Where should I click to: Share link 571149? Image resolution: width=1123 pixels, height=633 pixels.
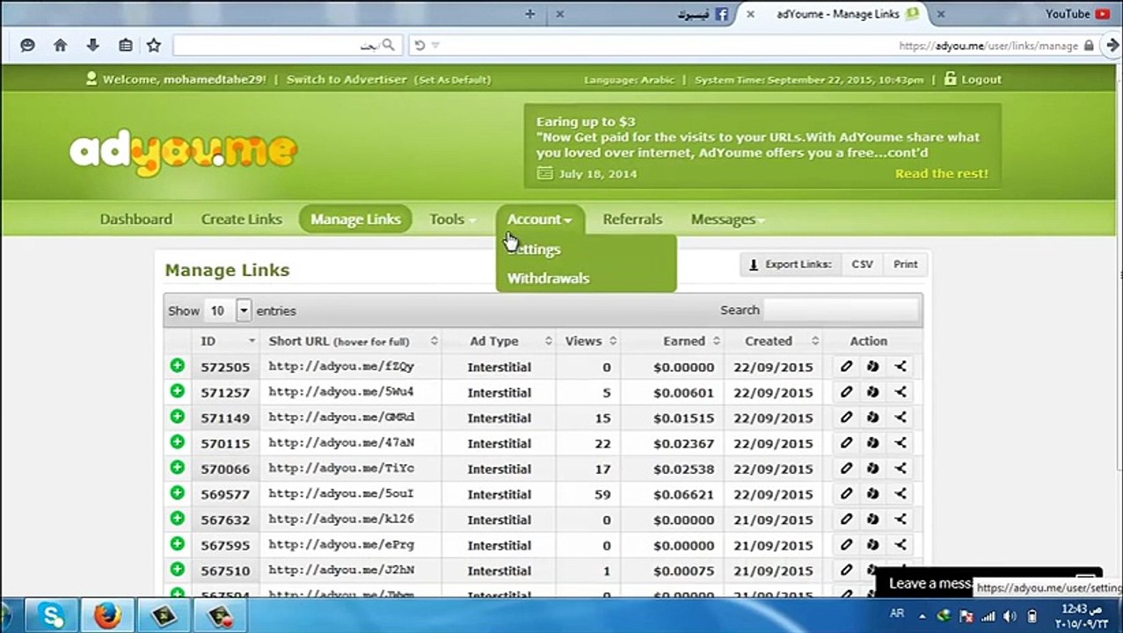click(x=901, y=418)
